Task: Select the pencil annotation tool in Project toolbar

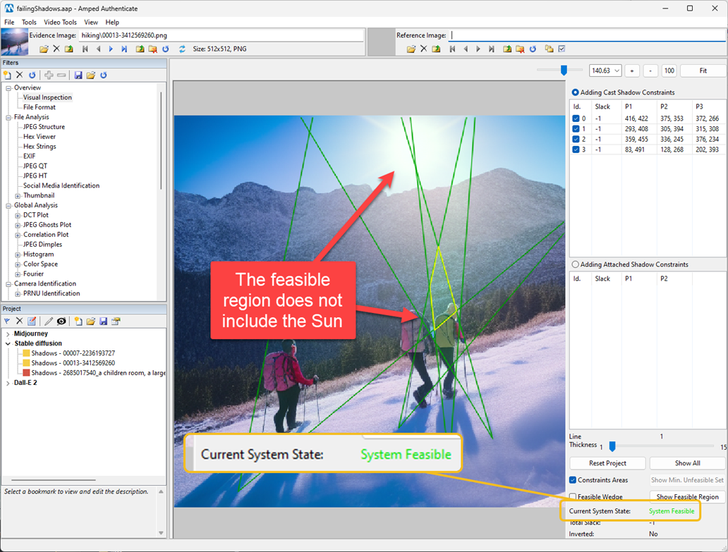Action: click(x=49, y=321)
